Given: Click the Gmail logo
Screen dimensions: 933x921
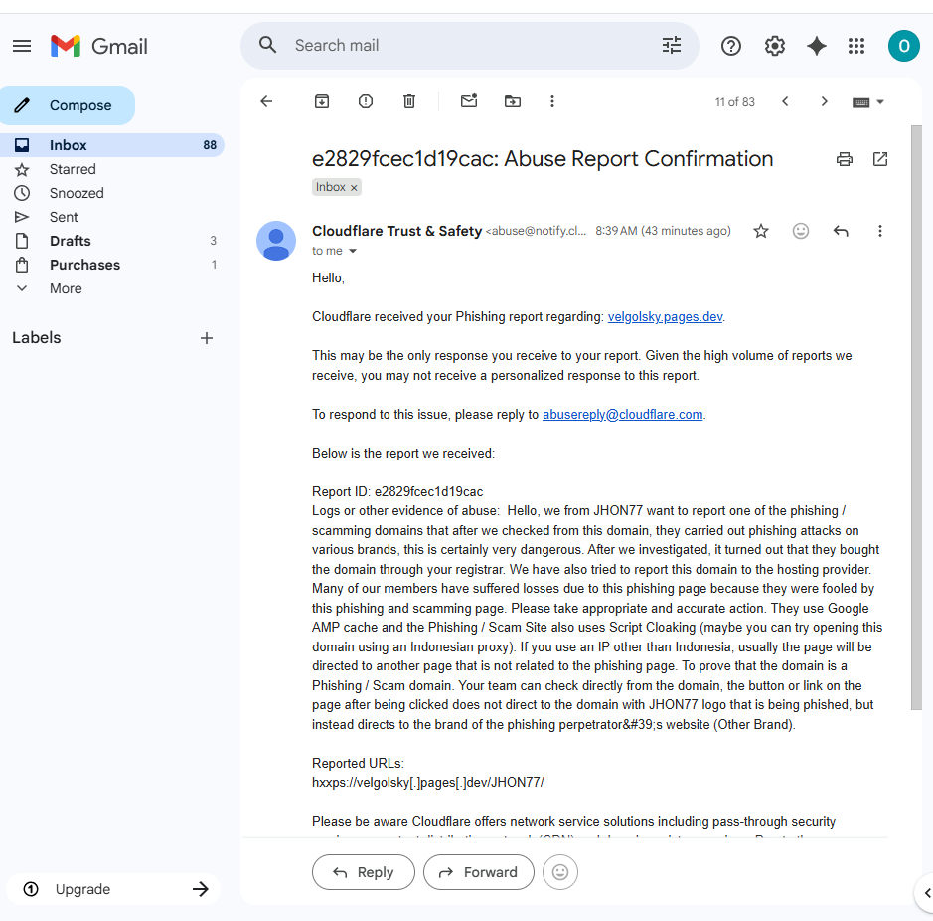Looking at the screenshot, I should point(98,46).
